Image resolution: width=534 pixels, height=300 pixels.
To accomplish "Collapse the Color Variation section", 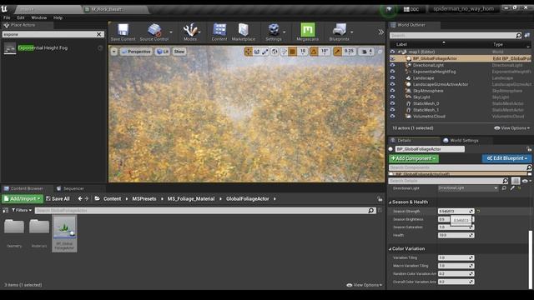I will [x=390, y=249].
